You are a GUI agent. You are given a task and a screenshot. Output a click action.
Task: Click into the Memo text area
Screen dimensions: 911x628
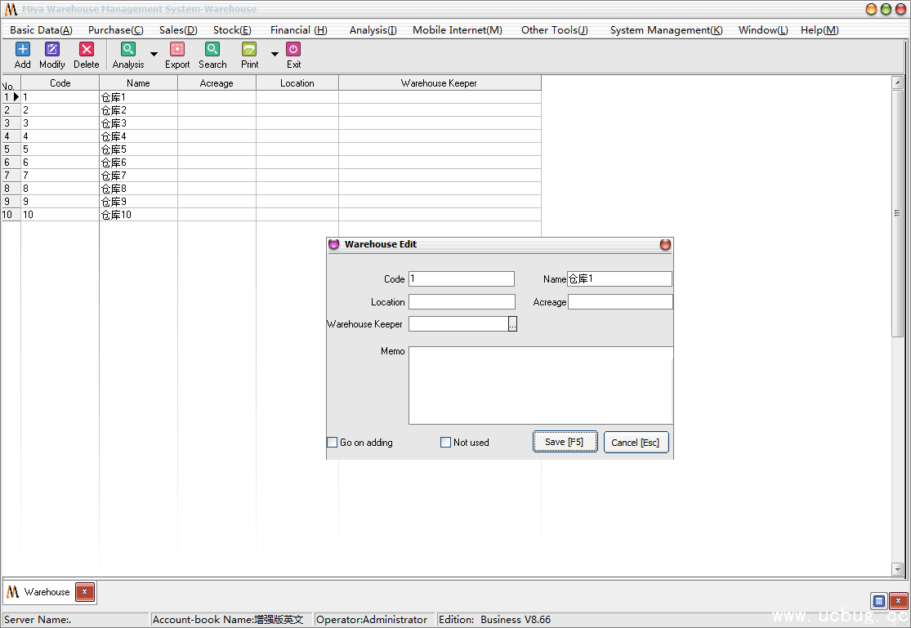coord(540,385)
